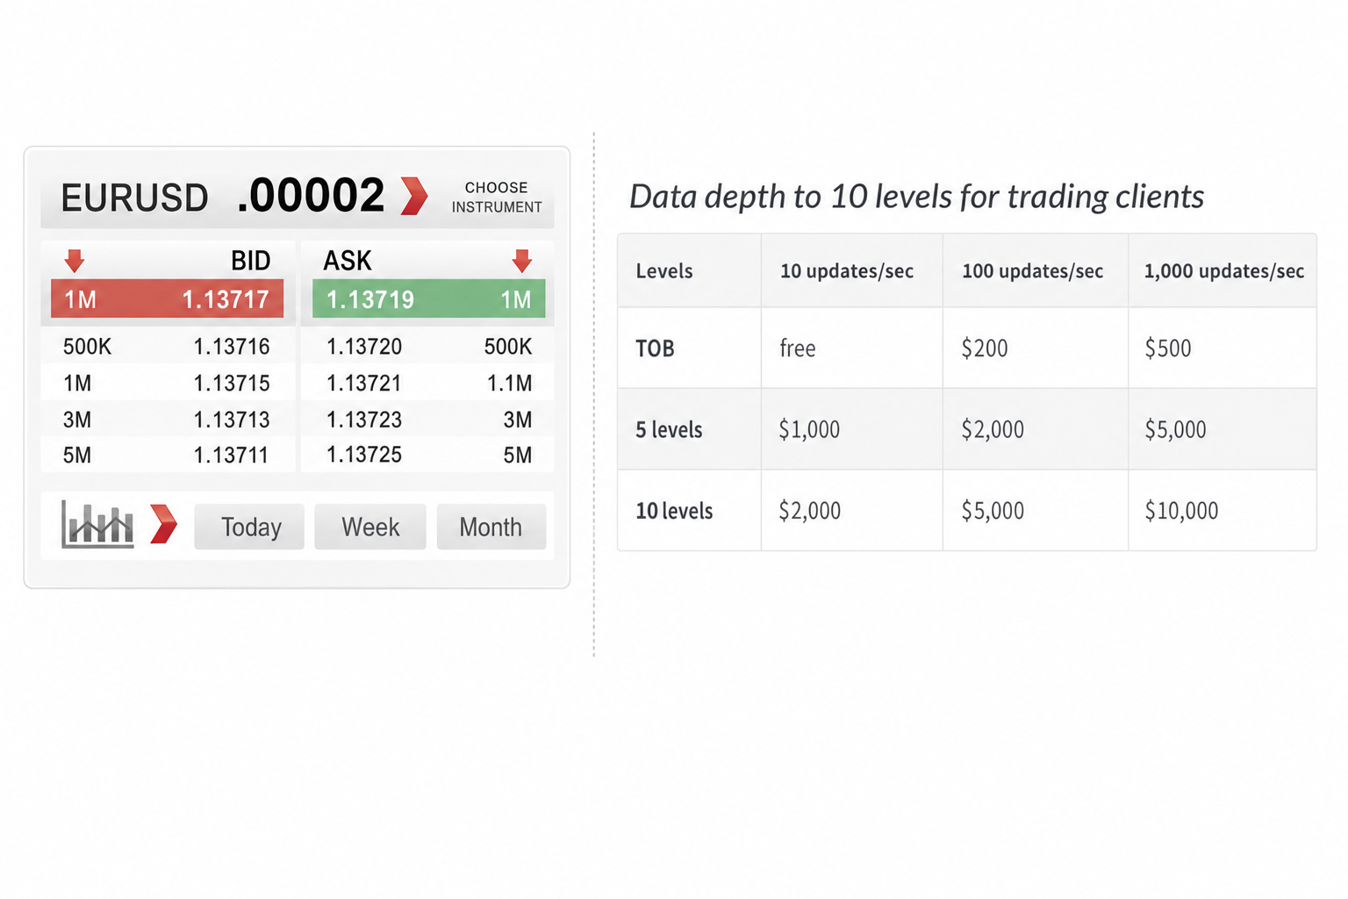Select bid price 1.13715
This screenshot has height=899, width=1348.
(232, 384)
